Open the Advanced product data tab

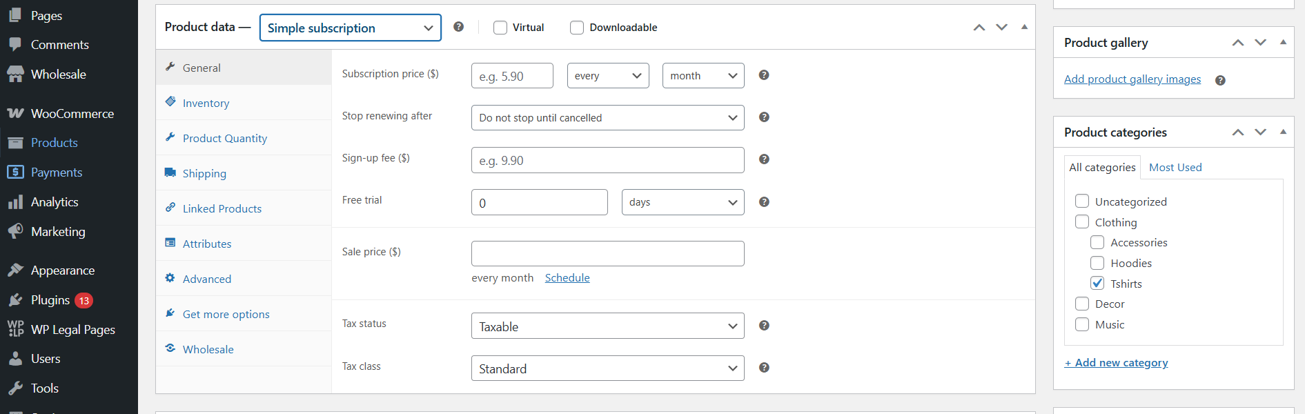244,279
